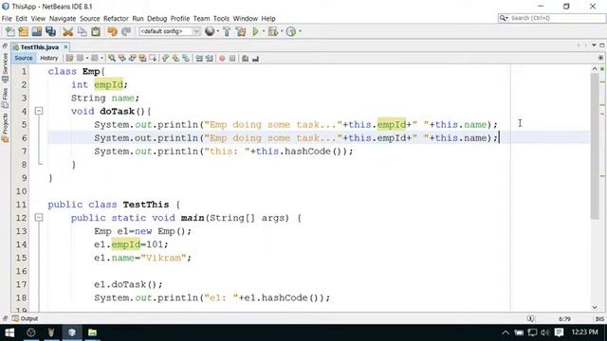Collapse the main method fold

point(39,218)
